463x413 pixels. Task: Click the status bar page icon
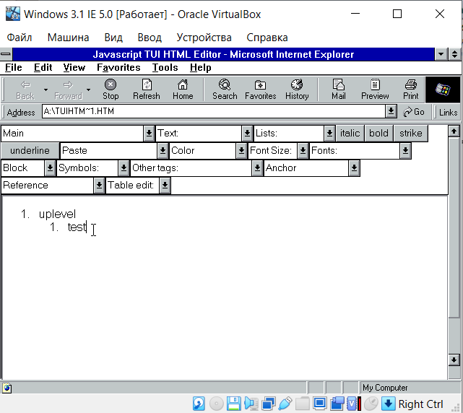pos(7,388)
